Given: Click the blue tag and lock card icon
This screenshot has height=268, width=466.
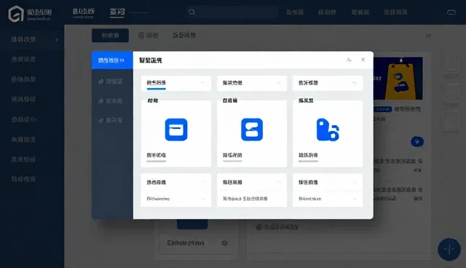Looking at the screenshot, I should pos(328,130).
